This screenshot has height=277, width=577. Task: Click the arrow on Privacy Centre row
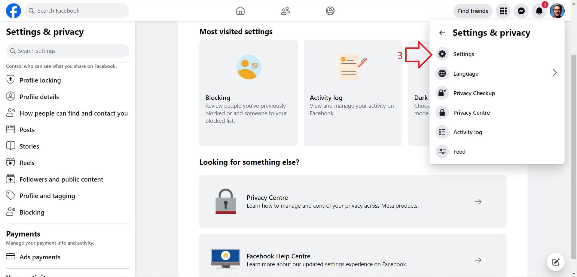(x=478, y=202)
